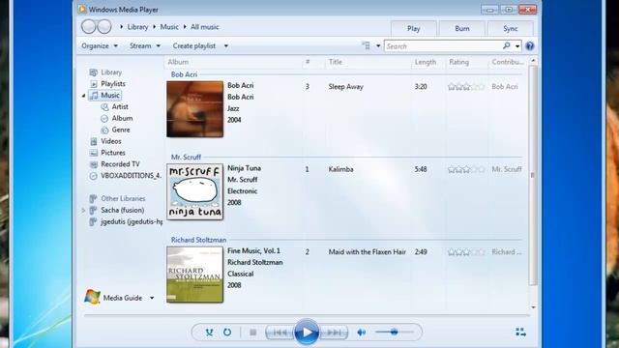Skip ahead with the Next track button
Image resolution: width=619 pixels, height=348 pixels.
pos(334,333)
